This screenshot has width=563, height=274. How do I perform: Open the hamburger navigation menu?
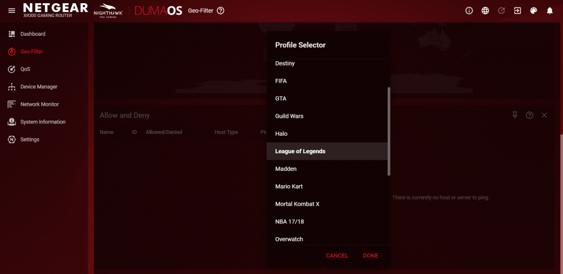tap(12, 11)
